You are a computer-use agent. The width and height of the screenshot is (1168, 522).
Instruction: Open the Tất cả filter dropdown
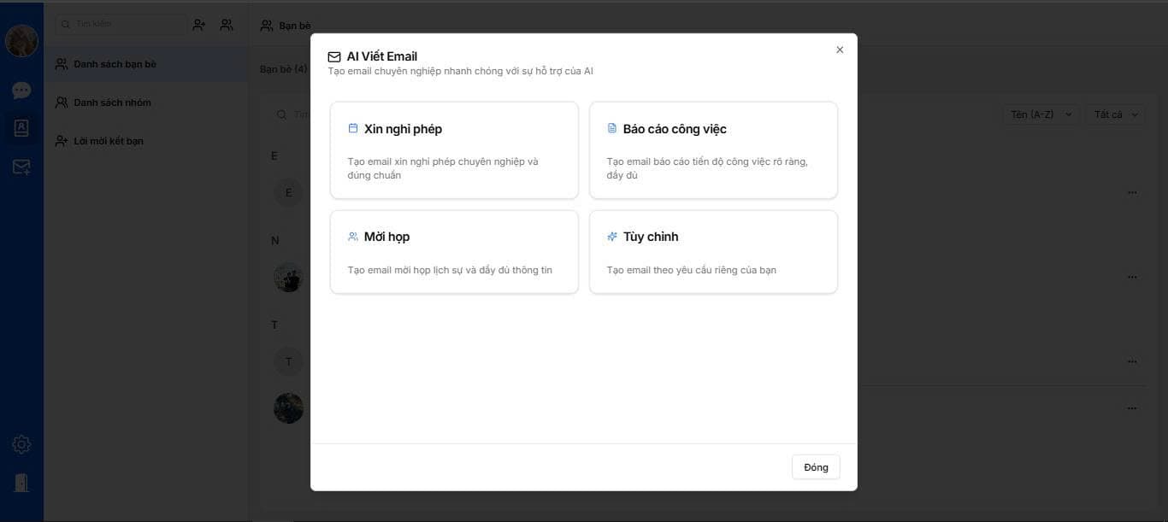1116,114
